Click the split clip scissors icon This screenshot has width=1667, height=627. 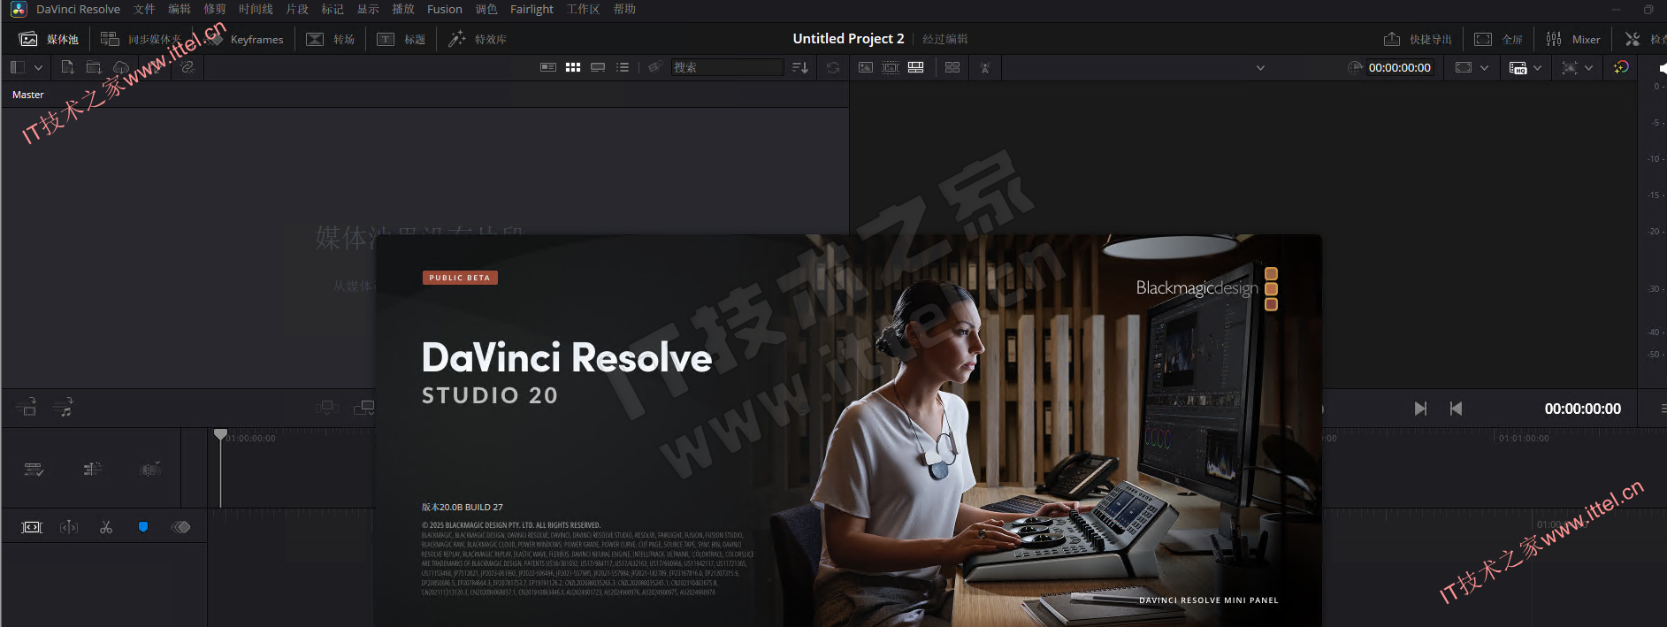click(106, 527)
